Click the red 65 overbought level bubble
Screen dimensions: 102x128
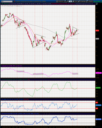(x=97, y=103)
